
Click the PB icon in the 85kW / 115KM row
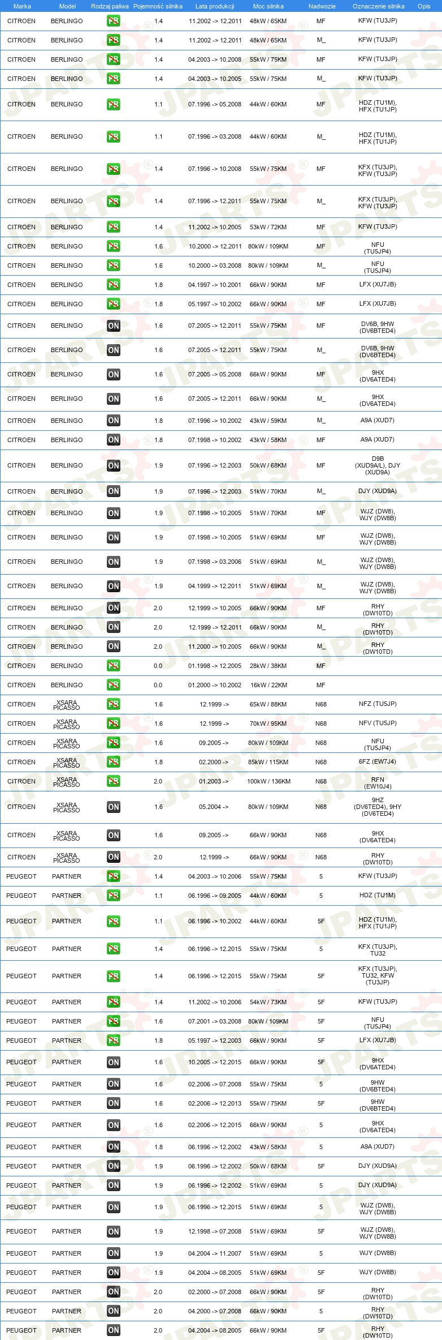click(114, 762)
